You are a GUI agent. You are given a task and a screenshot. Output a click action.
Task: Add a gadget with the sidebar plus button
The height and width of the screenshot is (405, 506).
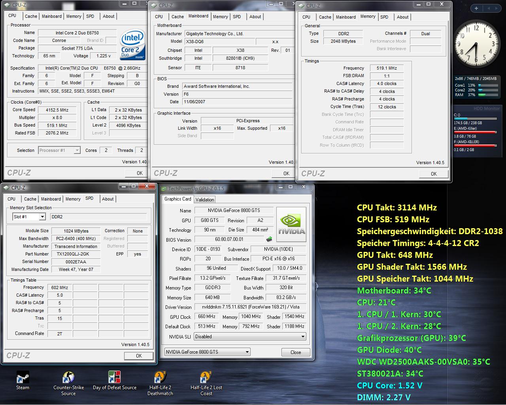(476, 8)
